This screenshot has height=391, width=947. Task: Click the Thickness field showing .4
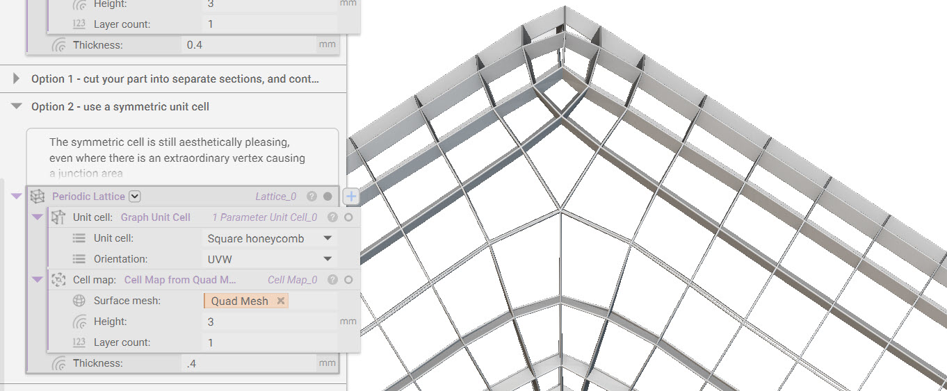click(x=249, y=363)
